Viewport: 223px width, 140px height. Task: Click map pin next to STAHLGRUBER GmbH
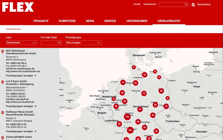coord(3,138)
